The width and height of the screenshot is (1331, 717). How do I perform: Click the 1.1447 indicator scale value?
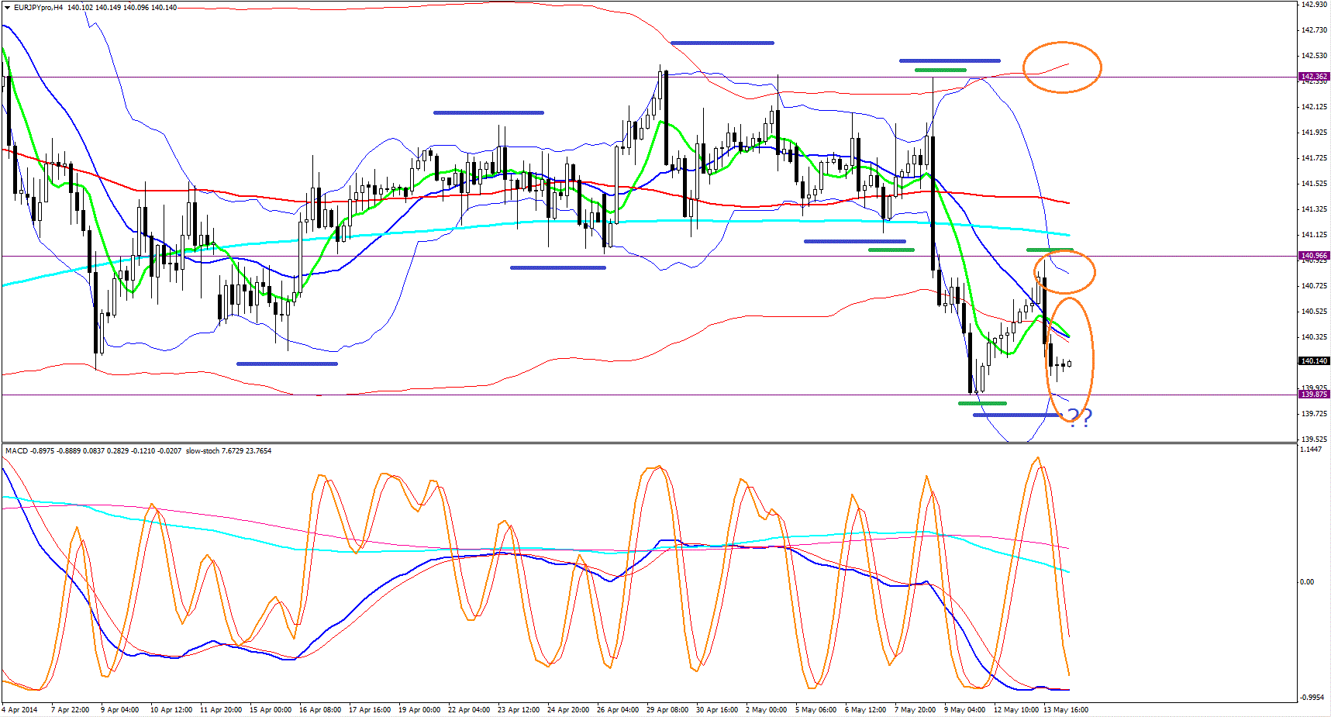click(x=1312, y=450)
